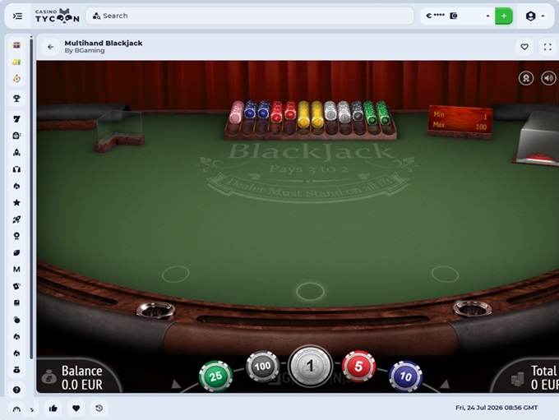Screen dimensions: 559x420
Task: Open the colorful wheel sidebar icon
Action: tap(16, 78)
